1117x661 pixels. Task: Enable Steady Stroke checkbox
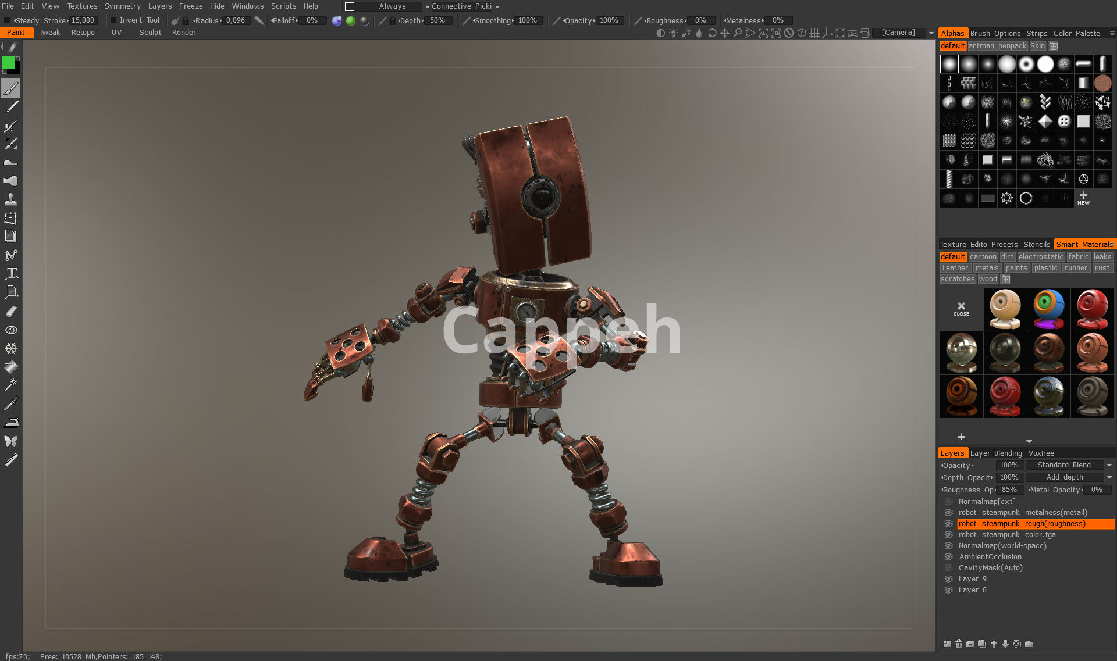click(x=7, y=20)
